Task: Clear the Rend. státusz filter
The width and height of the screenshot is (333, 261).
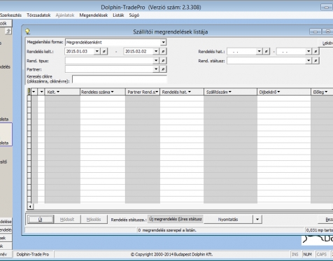Action: (316, 61)
